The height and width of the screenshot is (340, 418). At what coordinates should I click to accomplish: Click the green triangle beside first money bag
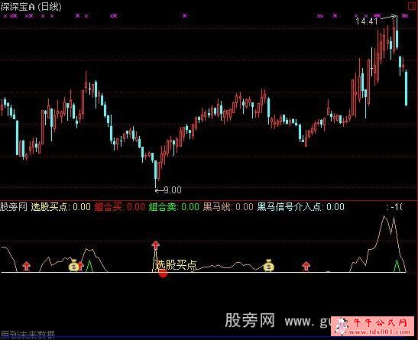(89, 266)
